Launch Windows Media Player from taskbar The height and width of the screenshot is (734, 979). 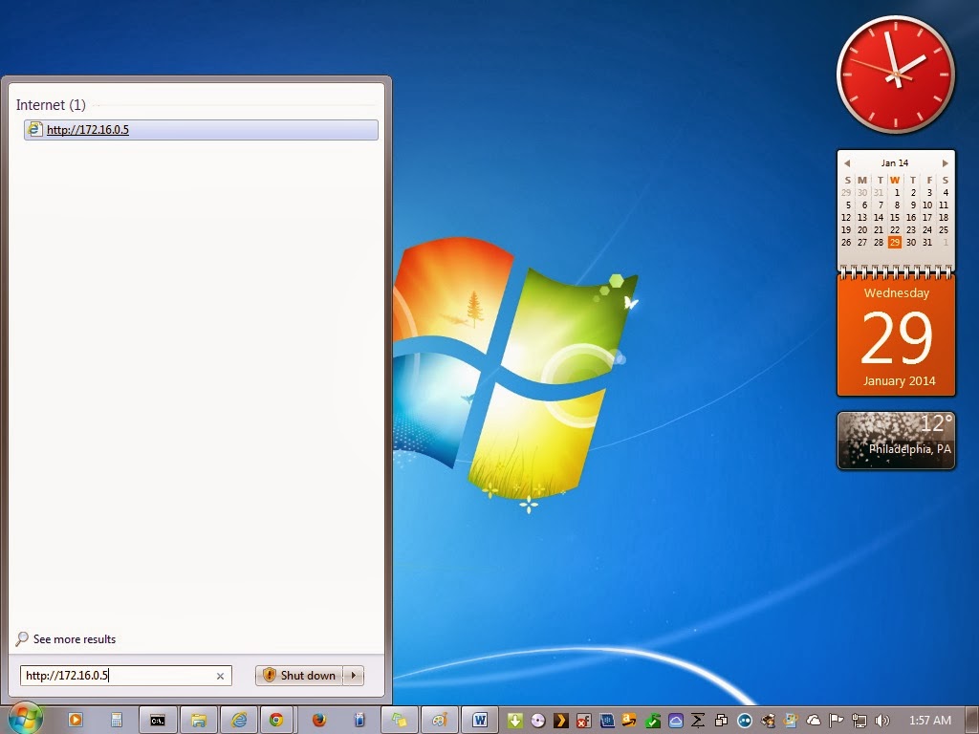click(x=75, y=721)
